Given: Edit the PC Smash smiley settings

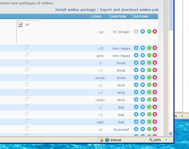Looking at the screenshot, I should 149,31.
